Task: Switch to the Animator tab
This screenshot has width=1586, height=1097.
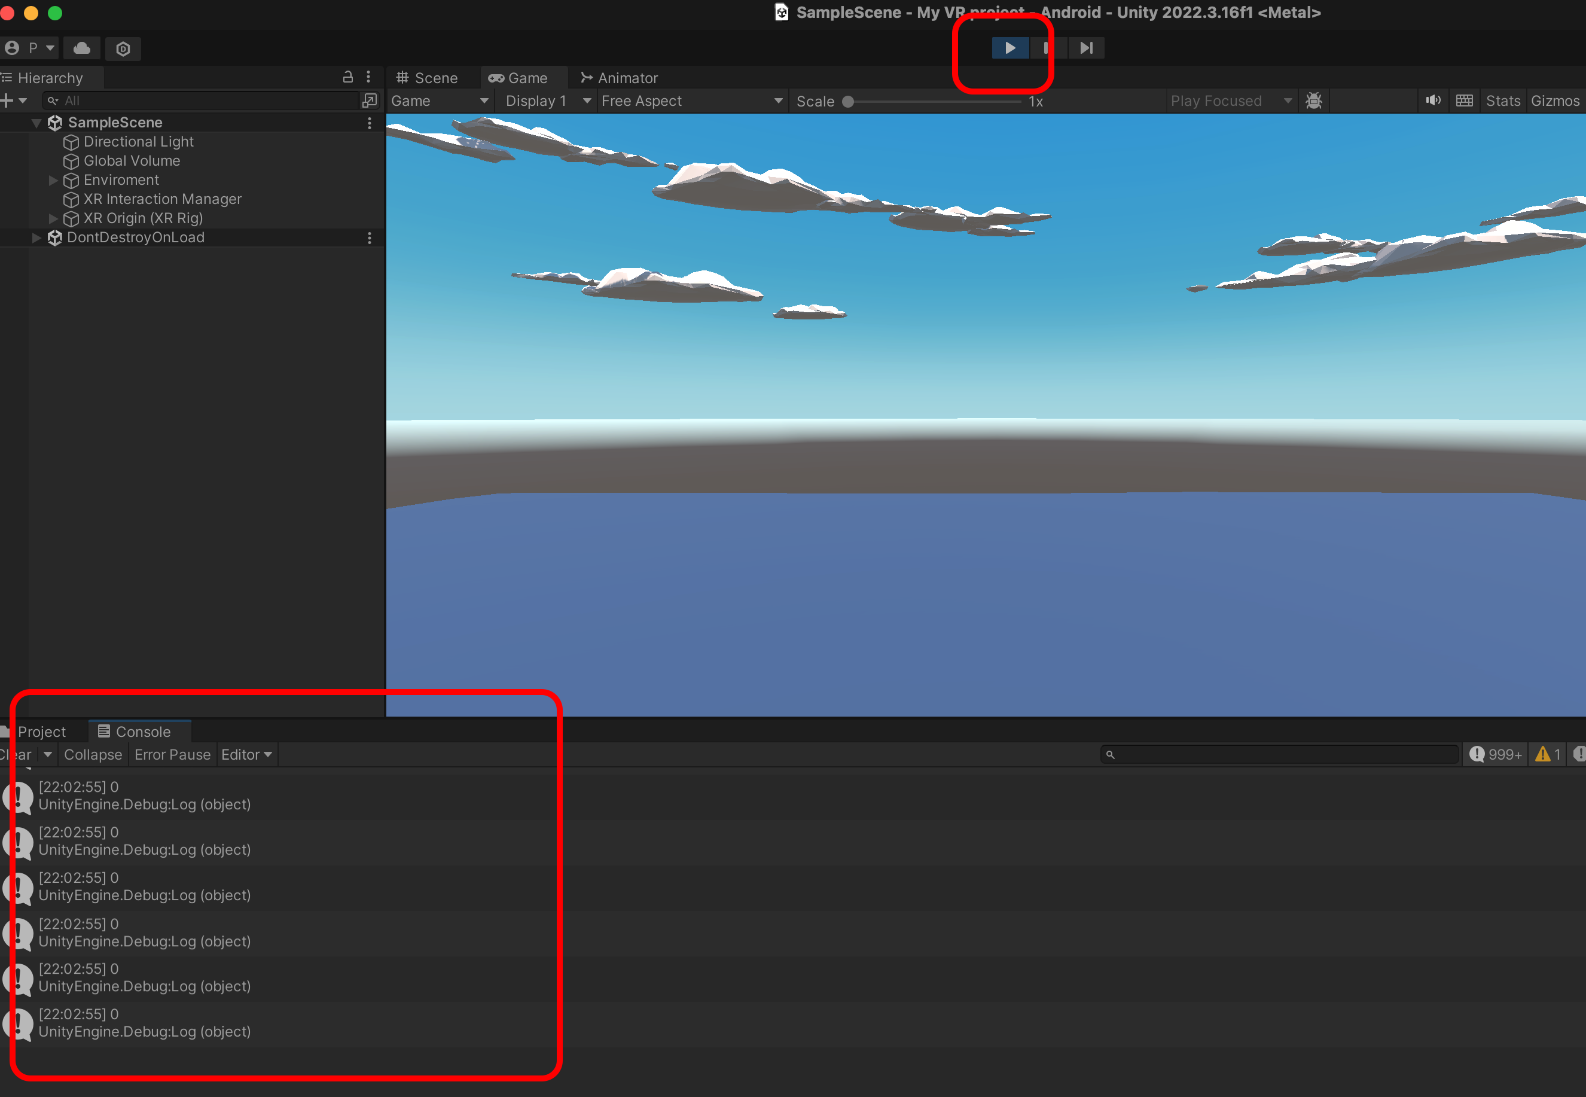Action: coord(619,78)
